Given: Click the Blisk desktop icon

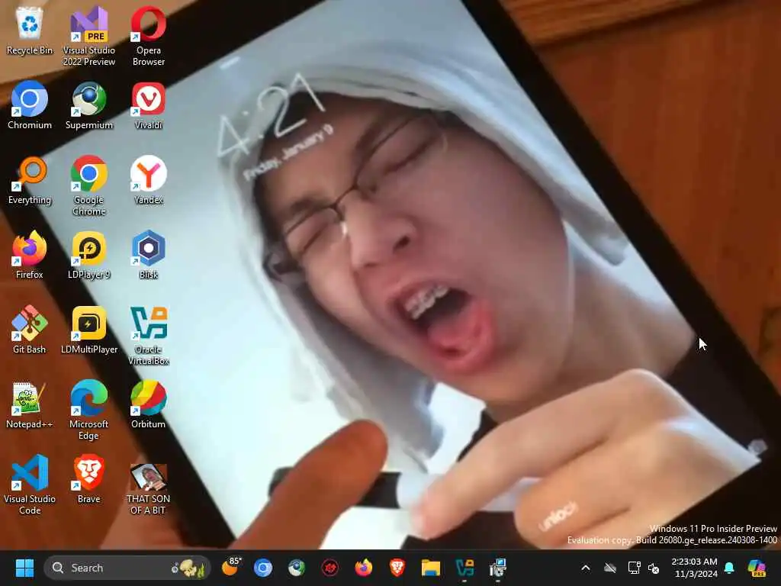Looking at the screenshot, I should coord(149,255).
